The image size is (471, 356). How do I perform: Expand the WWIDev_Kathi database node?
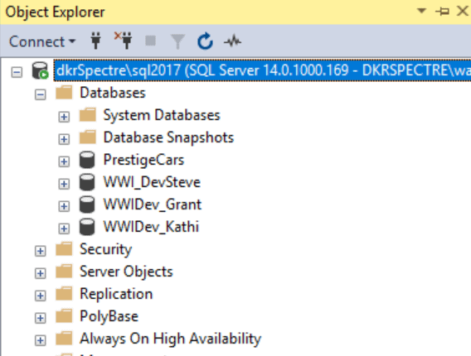coord(64,229)
